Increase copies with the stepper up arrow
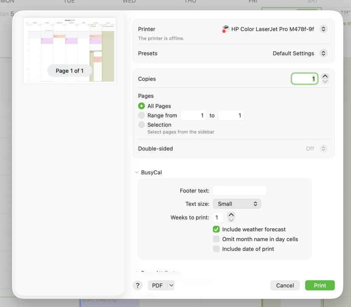 pyautogui.click(x=325, y=76)
